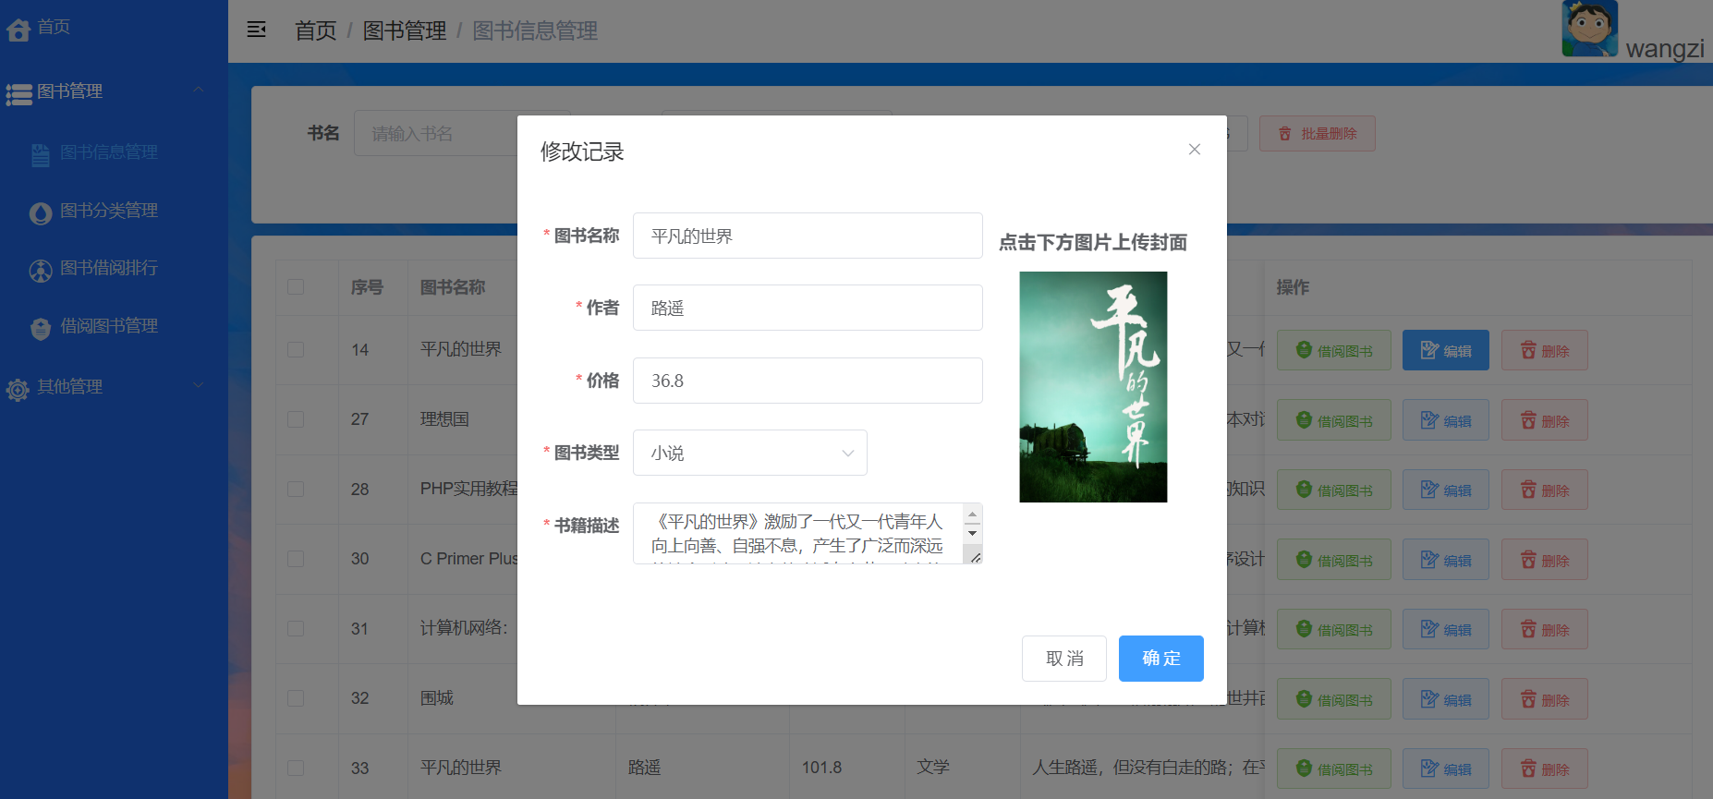Click the 删除 button in row 32
Screen dimensions: 1713x799
(1545, 699)
